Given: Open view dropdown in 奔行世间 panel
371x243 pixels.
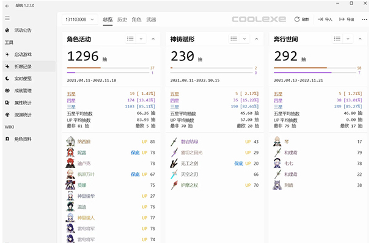Looking at the screenshot, I should tap(348, 38).
